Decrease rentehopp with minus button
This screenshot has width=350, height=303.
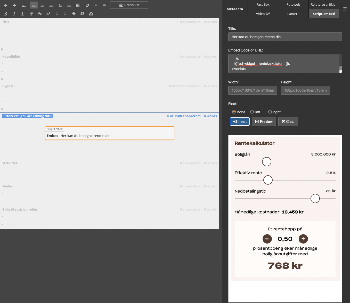point(267,239)
